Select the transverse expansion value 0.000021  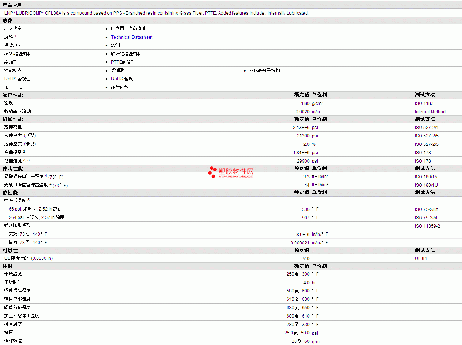pyautogui.click(x=300, y=243)
